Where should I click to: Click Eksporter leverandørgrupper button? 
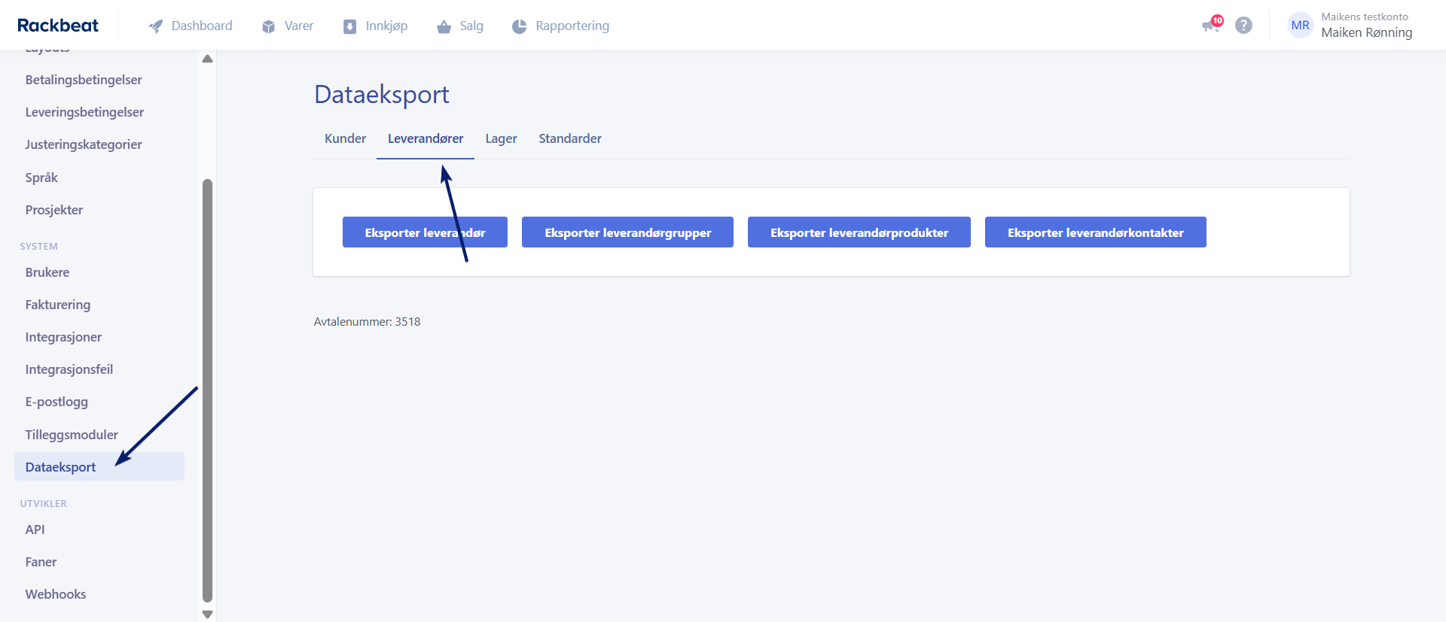pyautogui.click(x=627, y=232)
